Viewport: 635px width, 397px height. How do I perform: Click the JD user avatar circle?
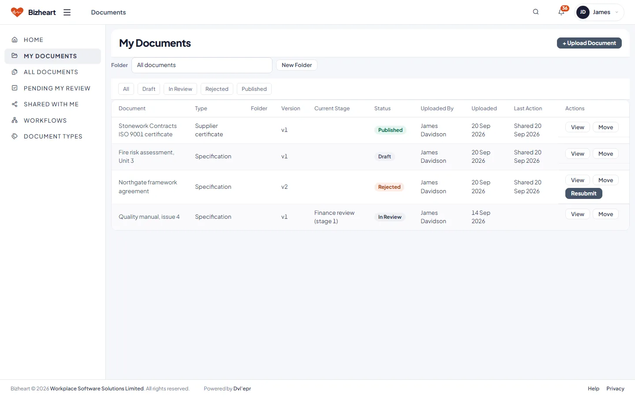583,12
